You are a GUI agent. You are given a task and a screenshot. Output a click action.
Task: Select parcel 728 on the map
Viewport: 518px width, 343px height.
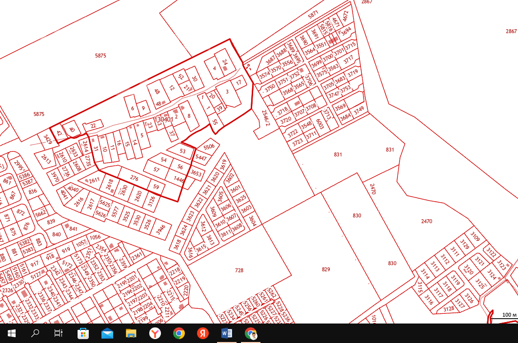pyautogui.click(x=239, y=270)
